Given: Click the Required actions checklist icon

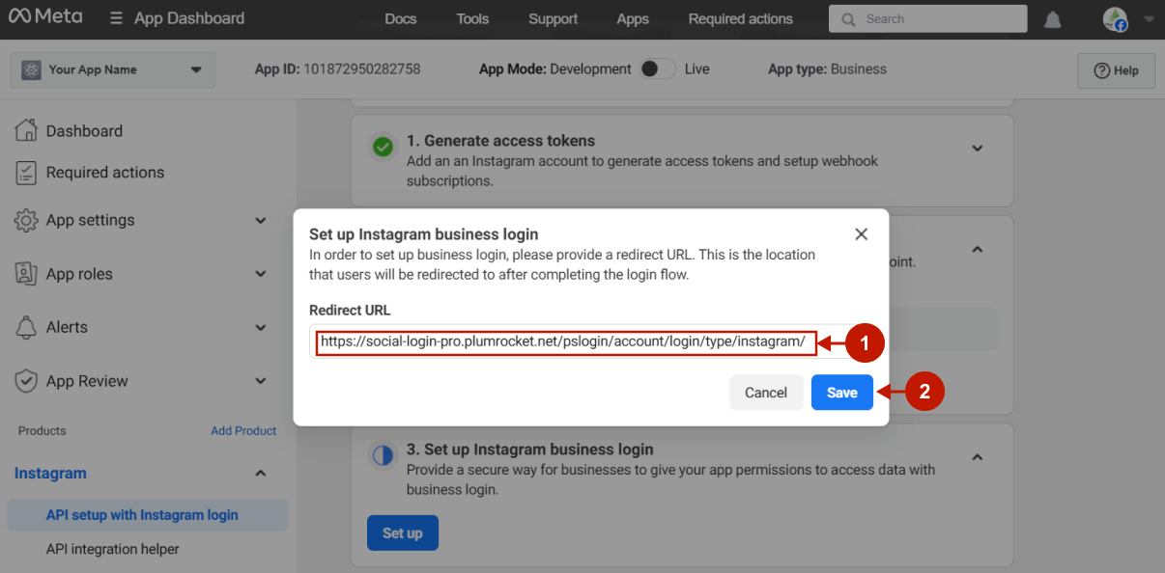Looking at the screenshot, I should [x=26, y=173].
